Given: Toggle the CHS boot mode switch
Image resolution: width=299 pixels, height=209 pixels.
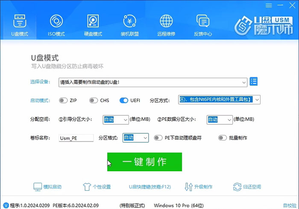Looking at the screenshot, I should tap(94, 100).
